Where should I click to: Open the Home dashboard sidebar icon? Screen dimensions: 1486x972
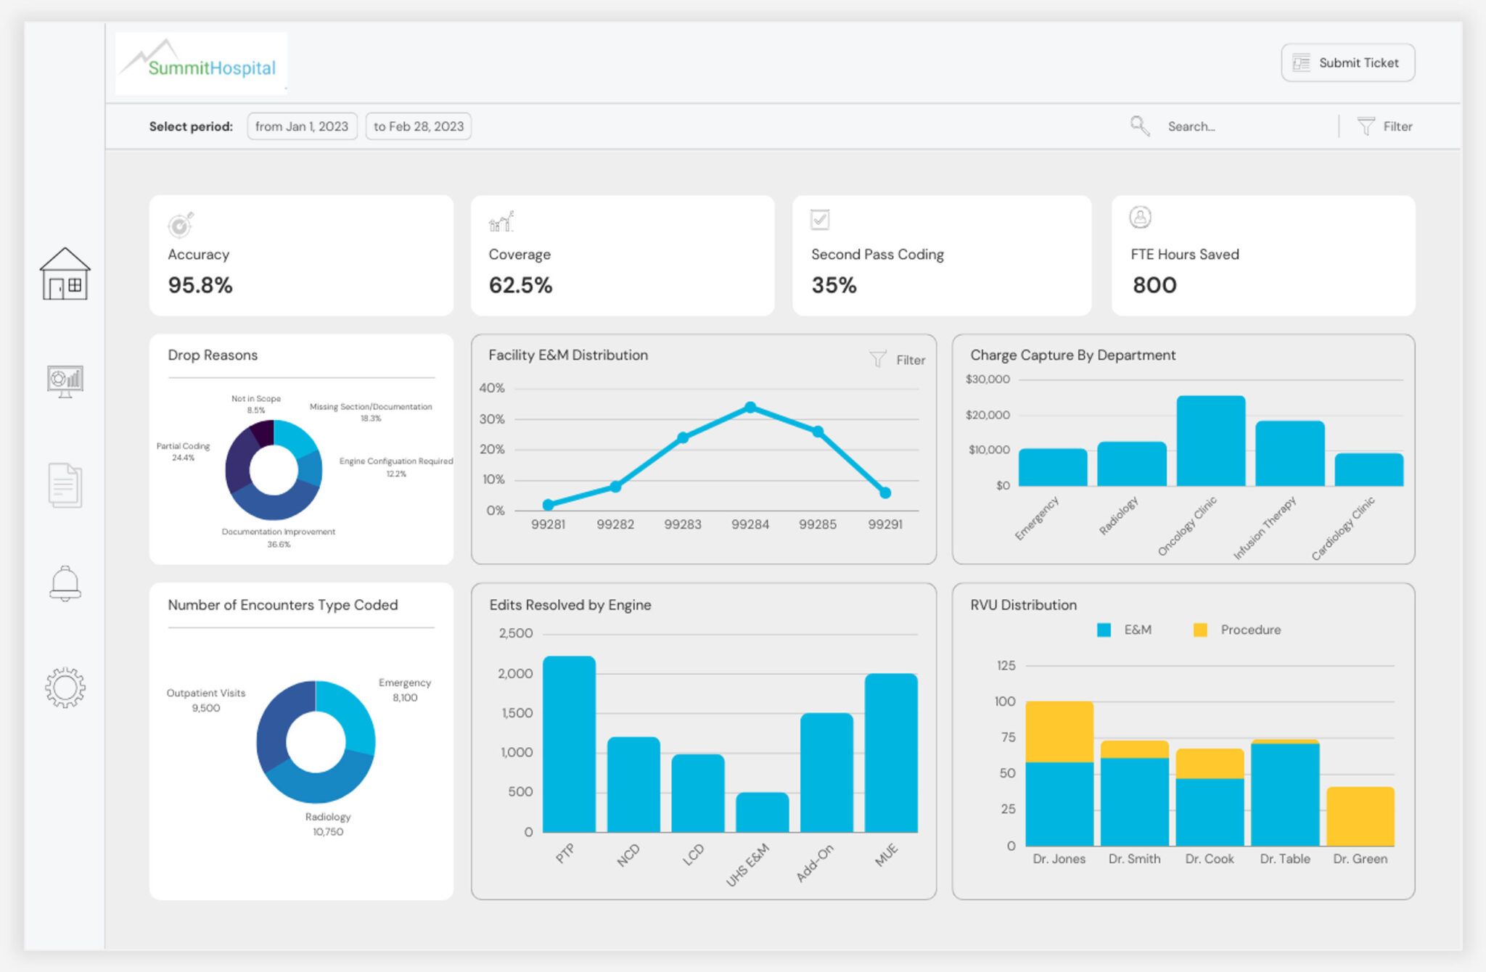[65, 274]
